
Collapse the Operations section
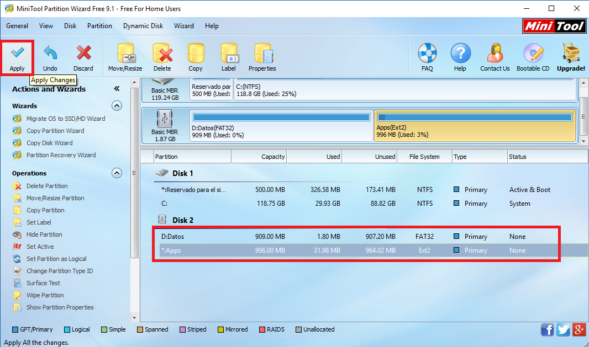(117, 173)
